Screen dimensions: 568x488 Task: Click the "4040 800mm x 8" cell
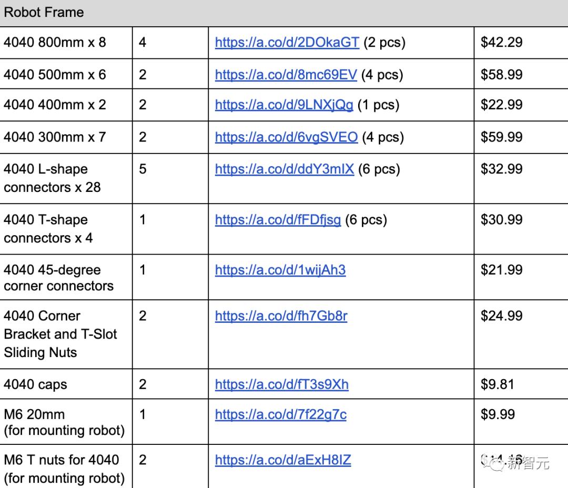point(55,42)
